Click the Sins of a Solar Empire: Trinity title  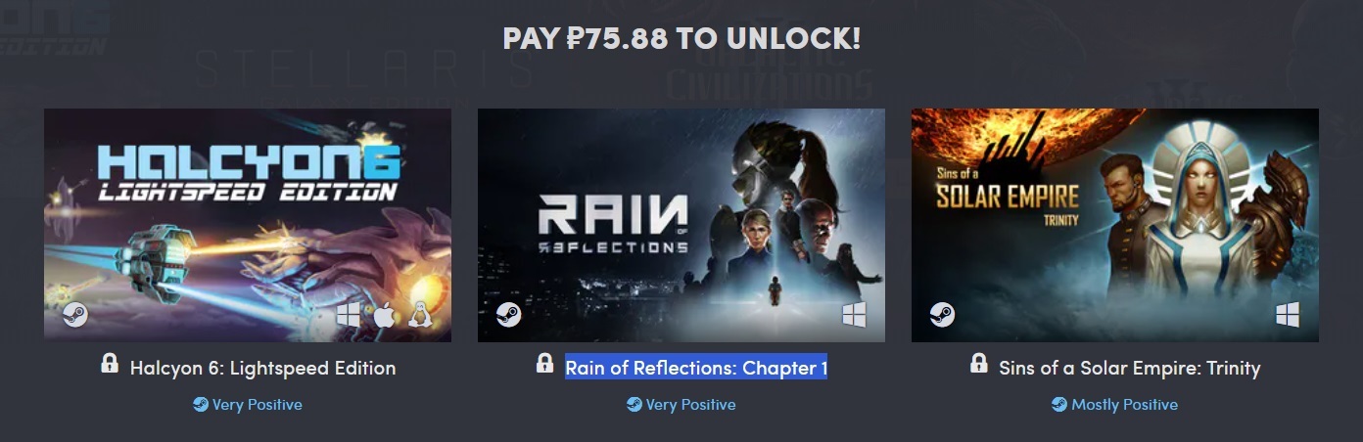[1130, 369]
